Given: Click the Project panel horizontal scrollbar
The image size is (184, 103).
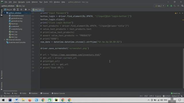Looking at the screenshot, I should coord(10,91).
